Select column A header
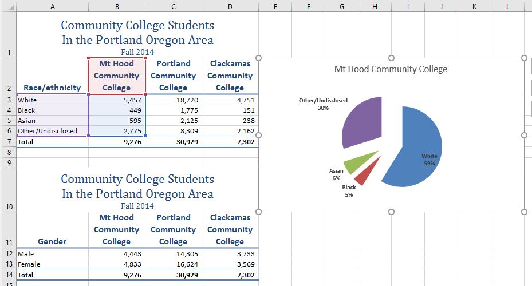532x286 pixels. click(52, 6)
